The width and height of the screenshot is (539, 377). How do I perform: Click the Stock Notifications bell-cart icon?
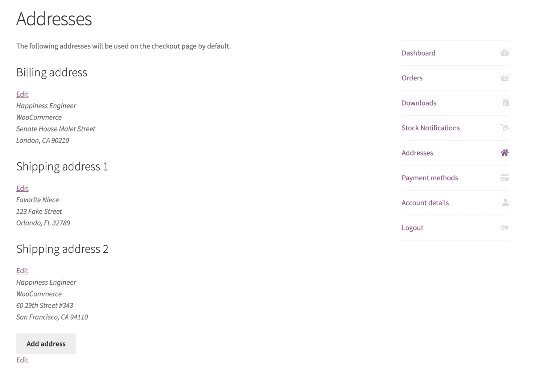click(505, 128)
